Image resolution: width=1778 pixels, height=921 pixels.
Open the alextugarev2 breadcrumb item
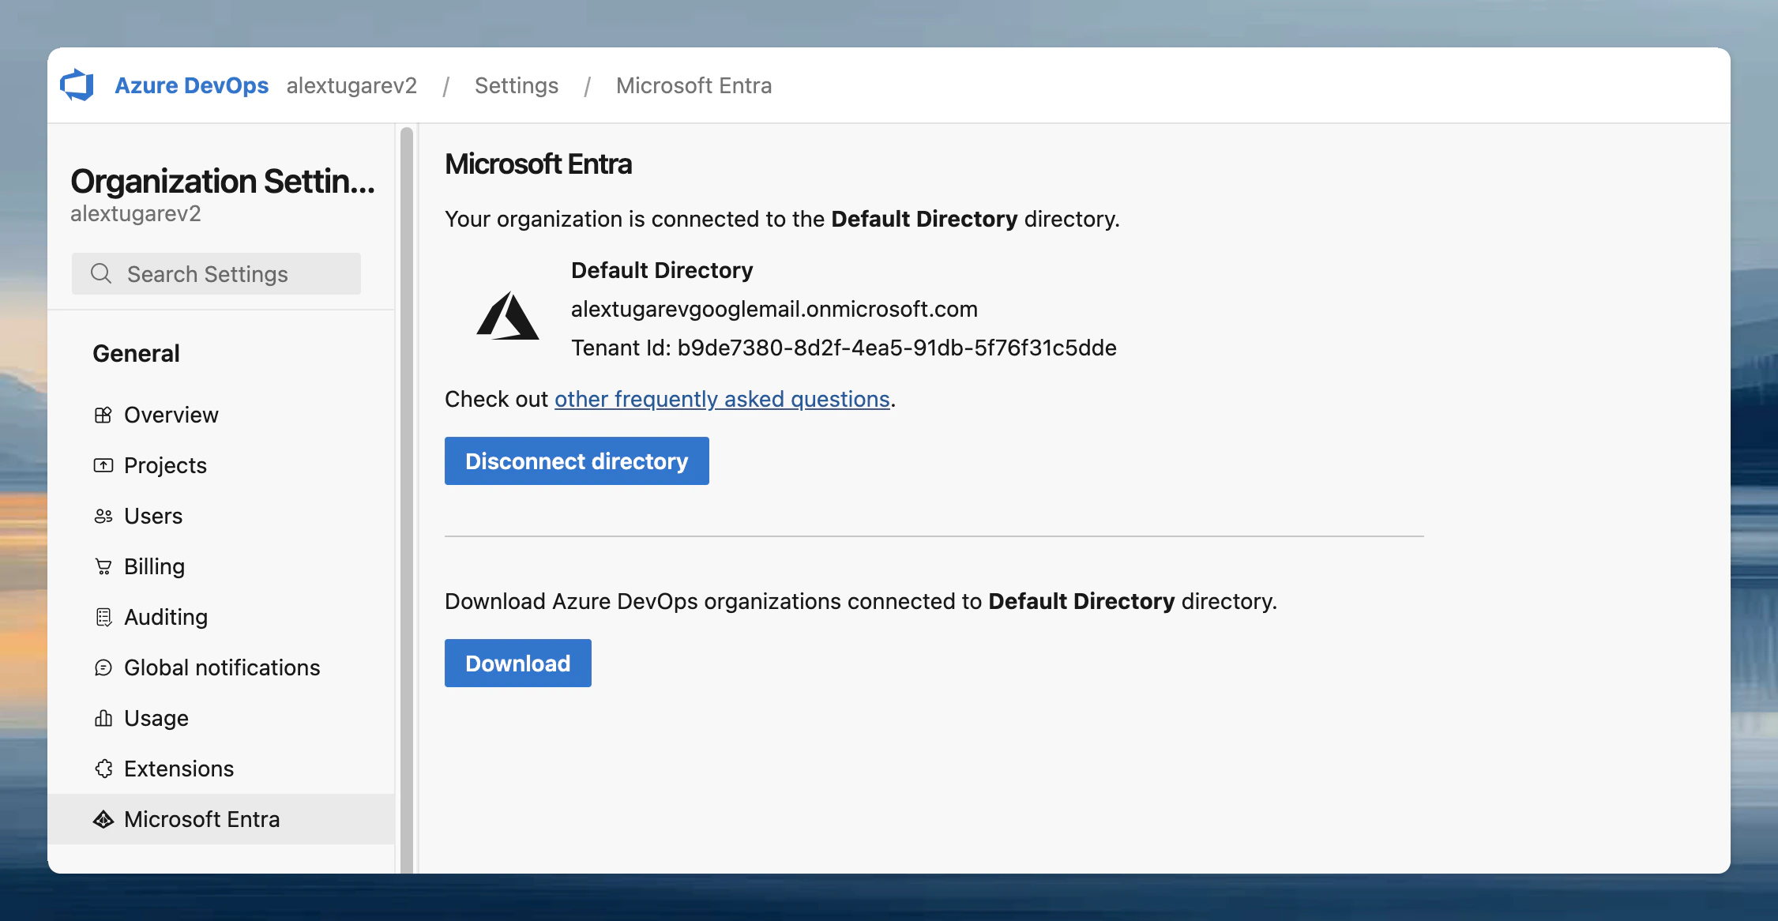click(352, 85)
